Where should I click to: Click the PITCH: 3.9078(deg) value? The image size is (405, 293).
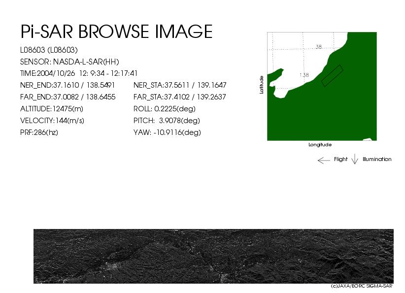click(x=167, y=121)
